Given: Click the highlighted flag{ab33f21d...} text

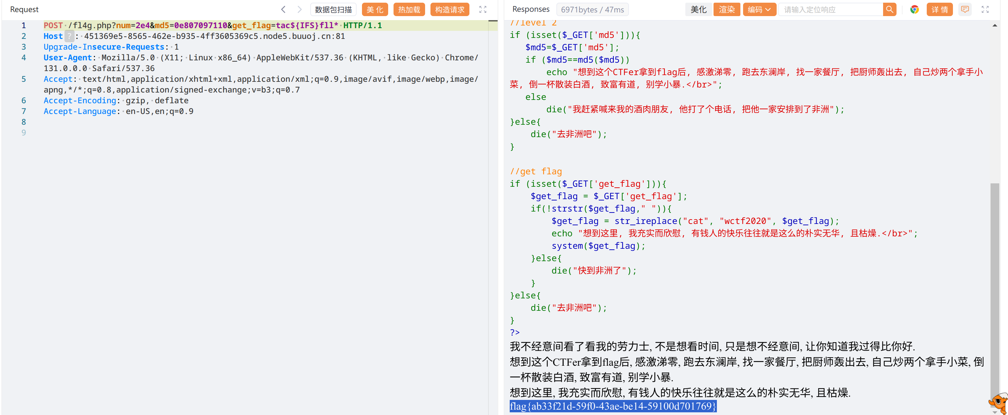Looking at the screenshot, I should click(613, 406).
